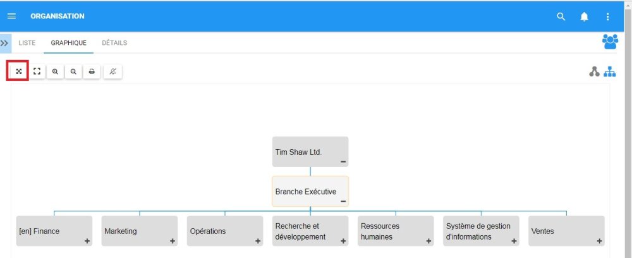632x258 pixels.
Task: Expand the Marketing node
Action: tap(173, 242)
